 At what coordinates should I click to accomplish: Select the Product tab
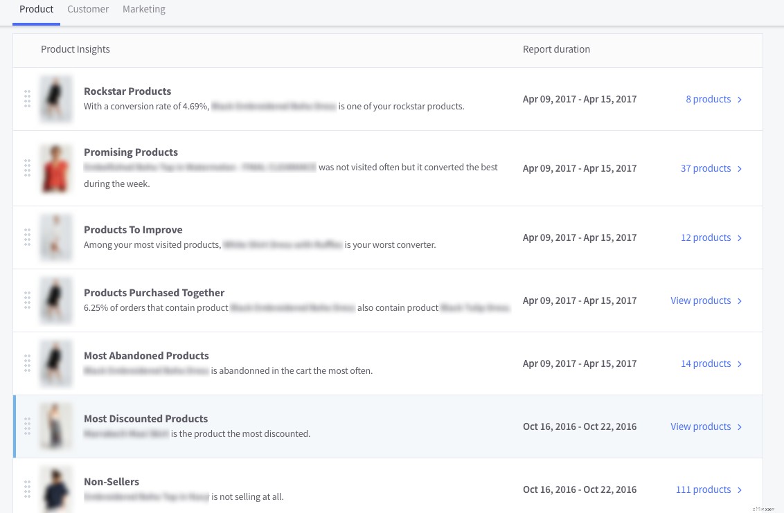coord(36,9)
